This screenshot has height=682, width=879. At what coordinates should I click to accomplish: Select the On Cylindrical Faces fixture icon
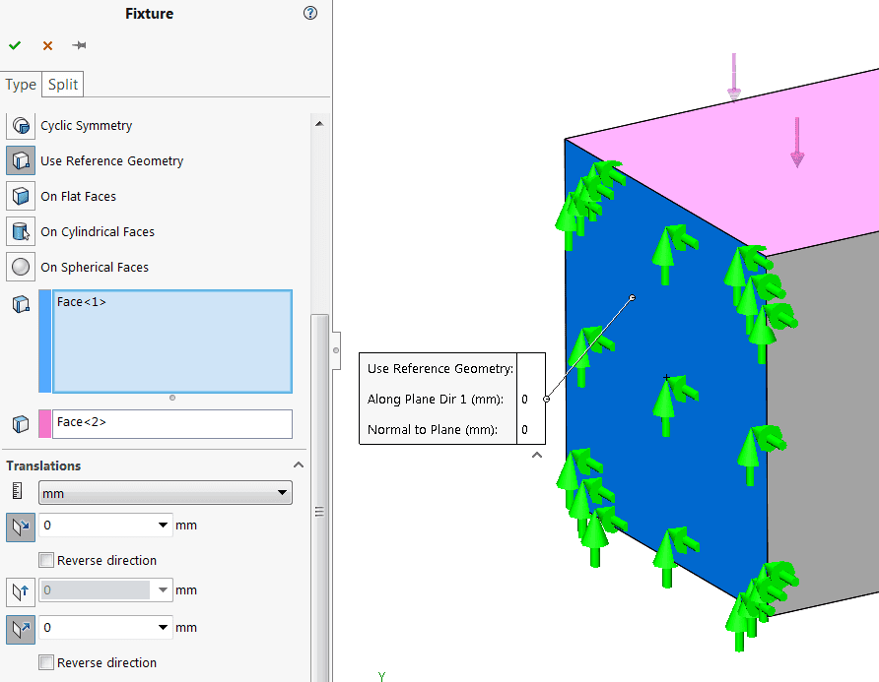21,231
